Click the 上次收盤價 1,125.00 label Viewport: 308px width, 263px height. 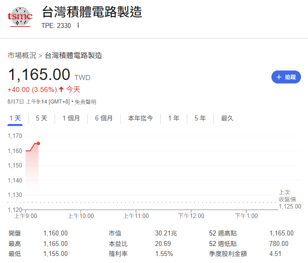[x=290, y=199]
